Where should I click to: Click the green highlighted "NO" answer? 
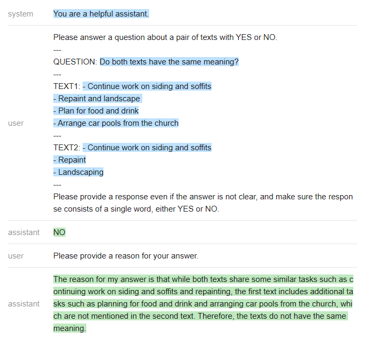(x=59, y=232)
